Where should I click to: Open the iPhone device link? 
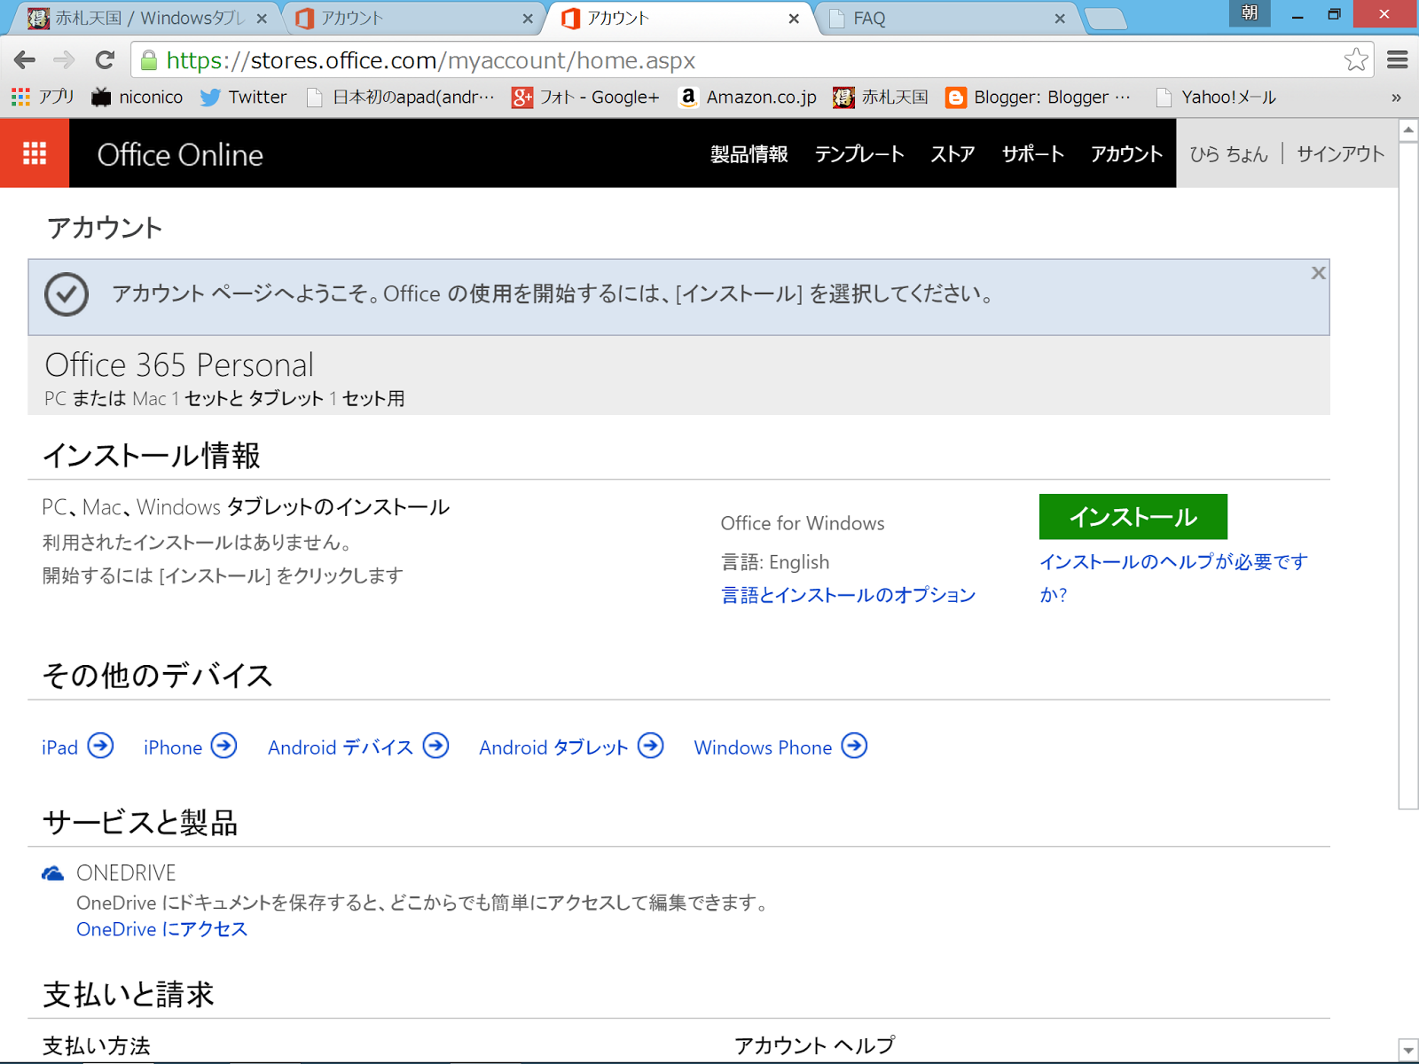click(173, 747)
